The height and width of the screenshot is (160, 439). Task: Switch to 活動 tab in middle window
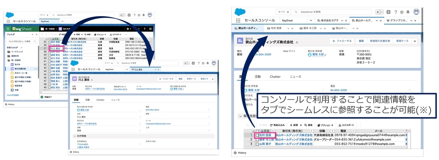(x=87, y=100)
